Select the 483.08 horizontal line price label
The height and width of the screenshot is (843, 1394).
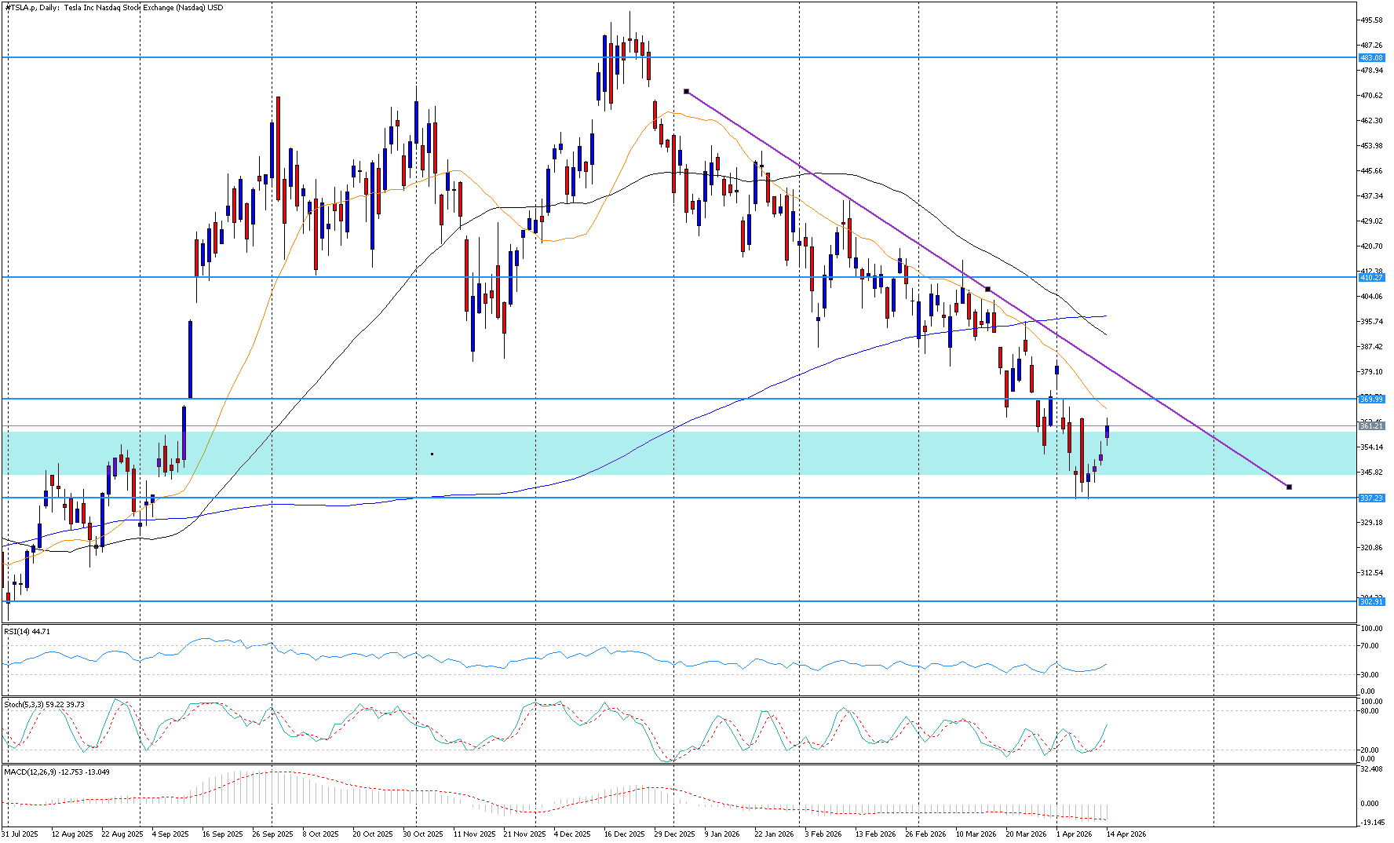(x=1371, y=58)
